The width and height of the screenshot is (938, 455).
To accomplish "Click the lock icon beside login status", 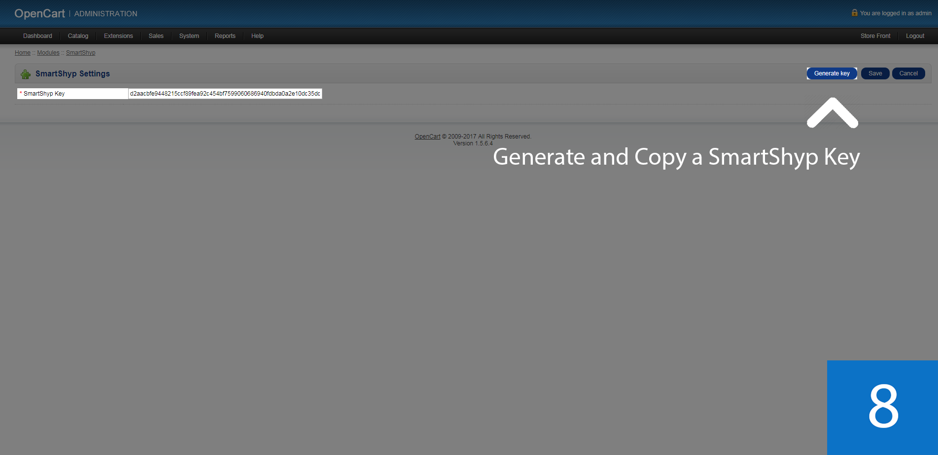I will click(x=854, y=13).
